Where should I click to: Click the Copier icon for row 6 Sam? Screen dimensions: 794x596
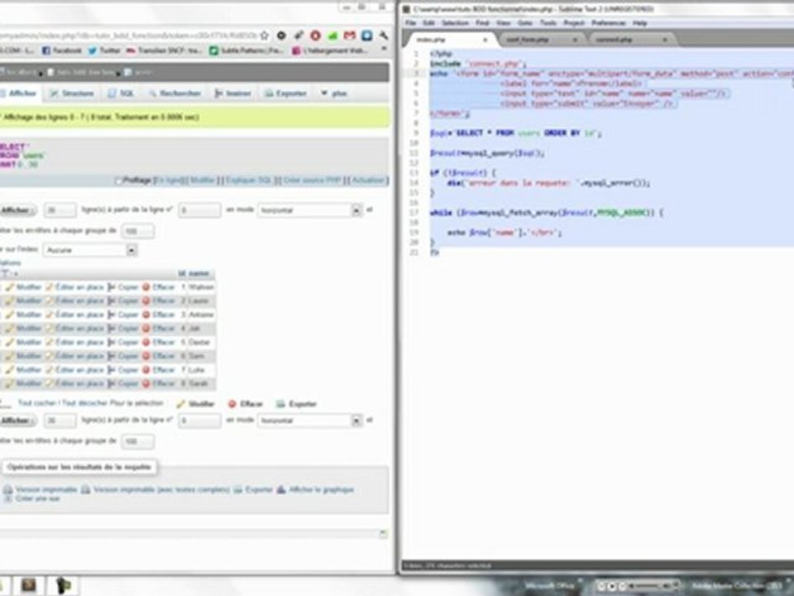click(x=112, y=356)
